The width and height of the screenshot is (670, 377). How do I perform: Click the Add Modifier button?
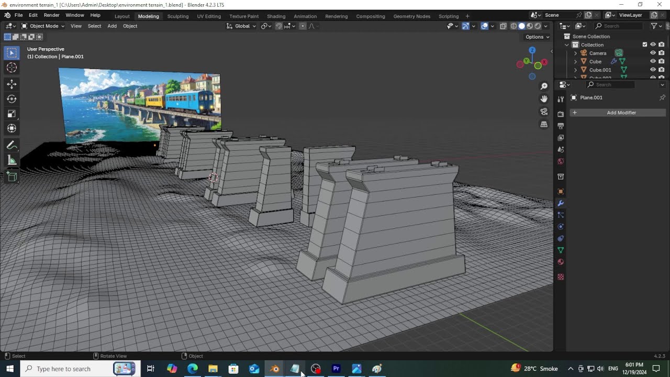pos(618,113)
